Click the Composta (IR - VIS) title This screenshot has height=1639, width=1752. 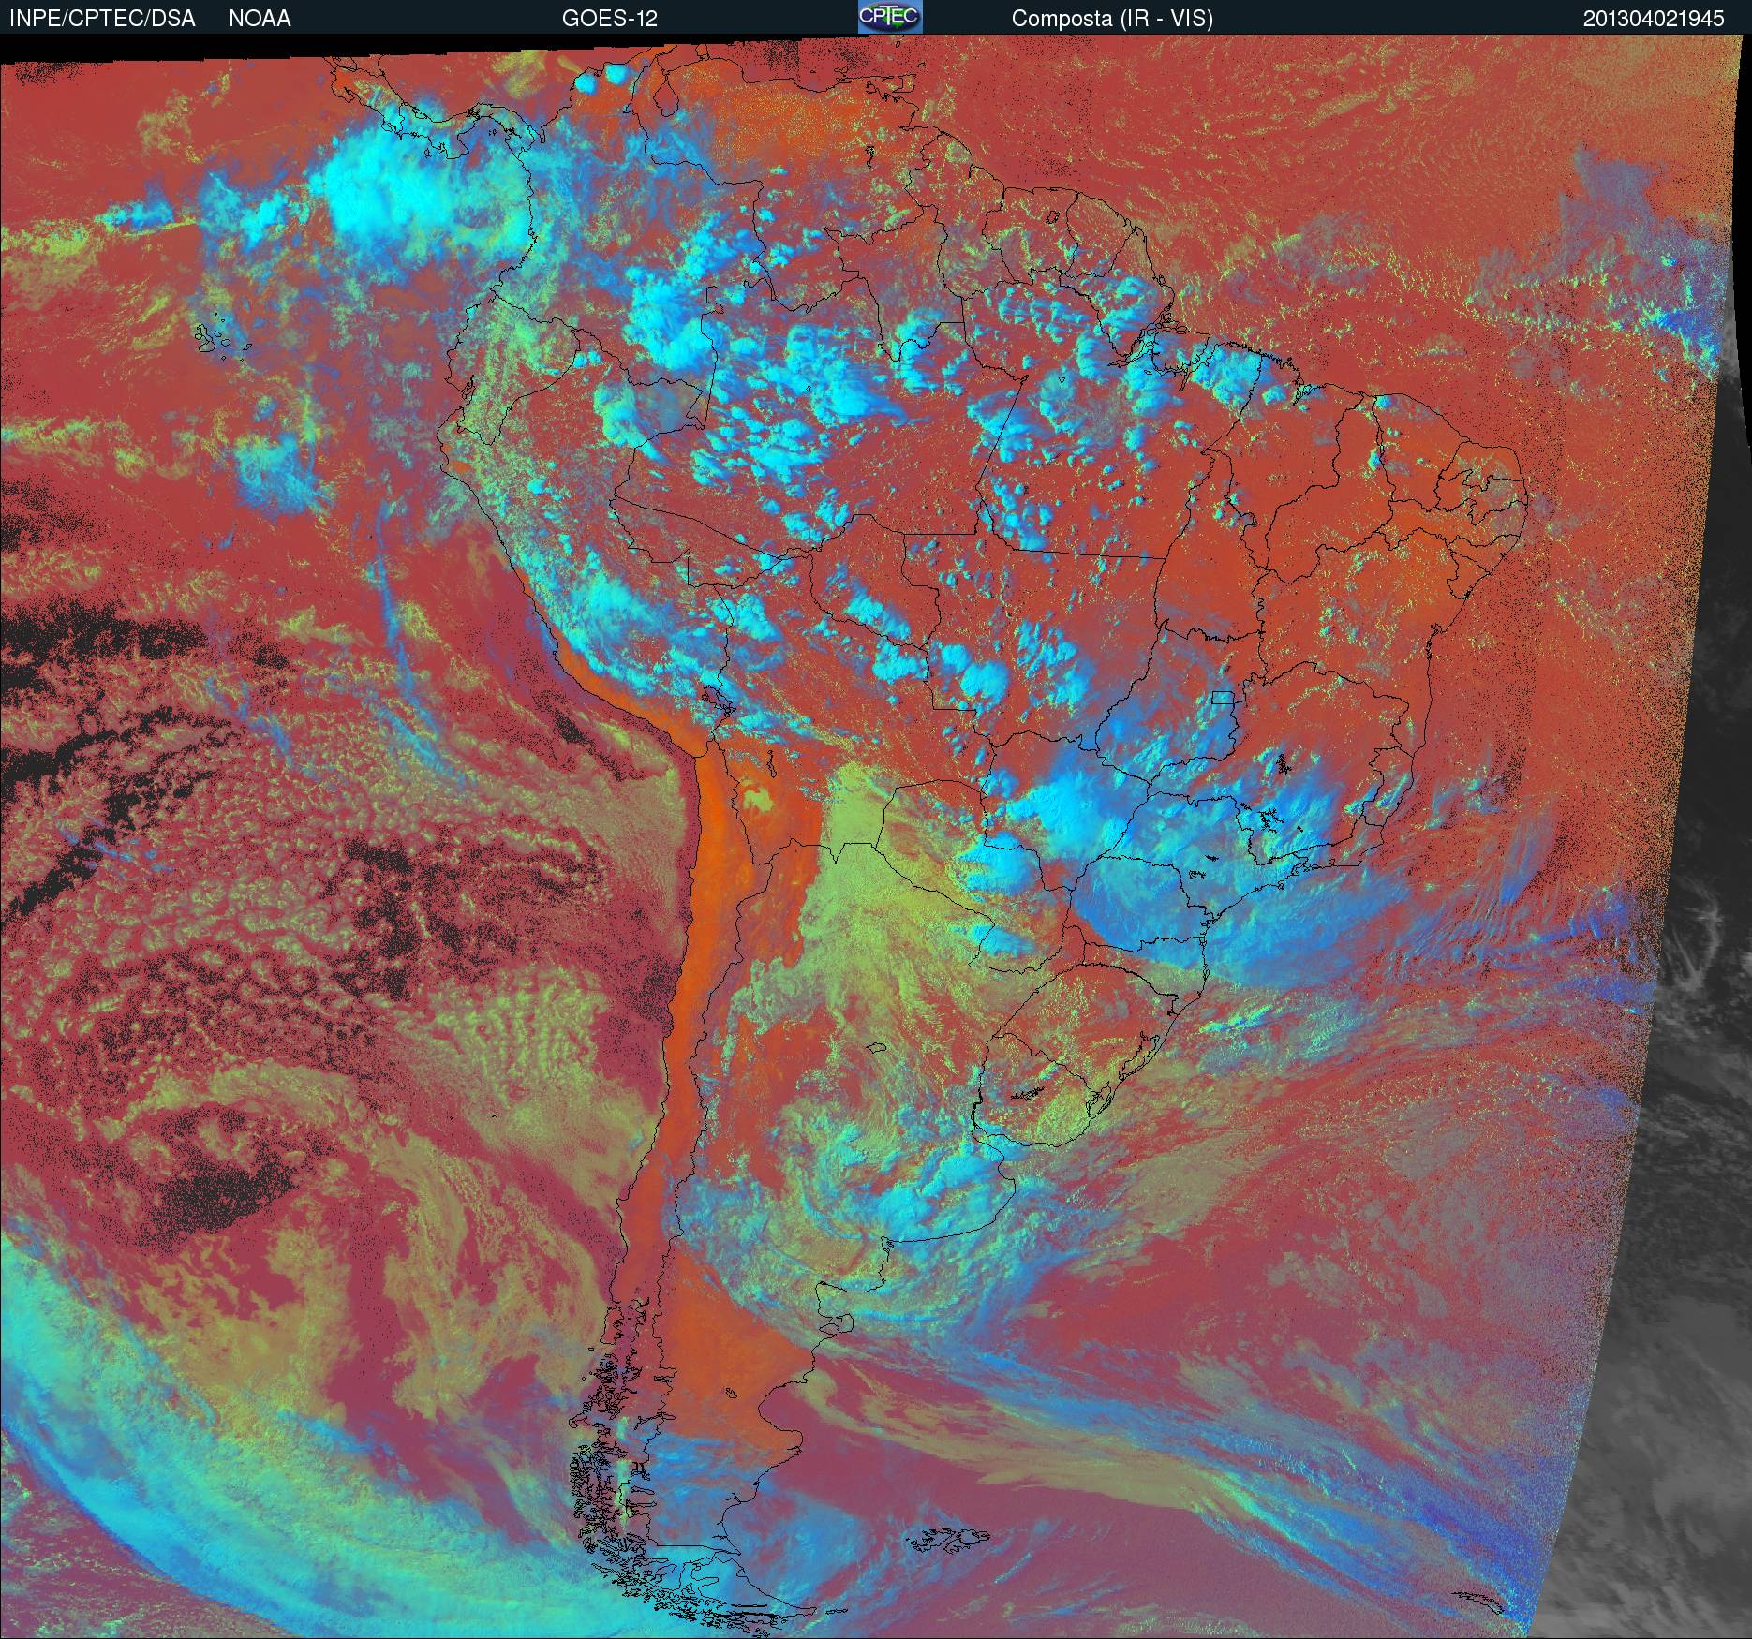(x=1112, y=19)
